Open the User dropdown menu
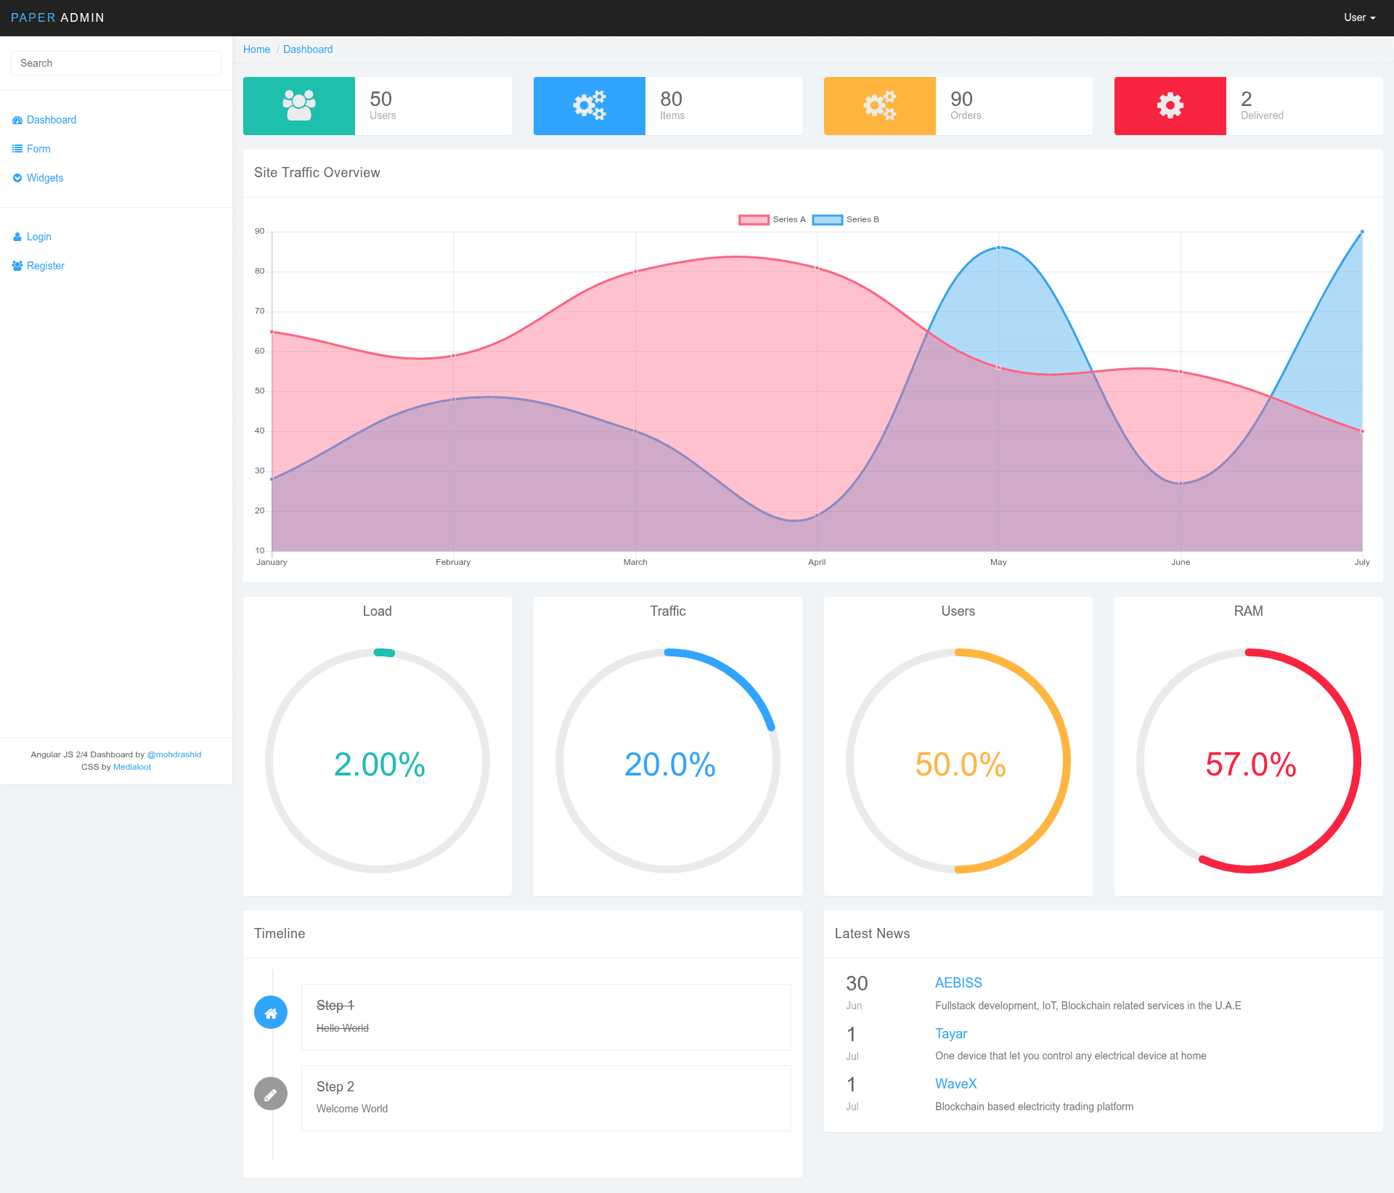1394x1193 pixels. (1359, 17)
